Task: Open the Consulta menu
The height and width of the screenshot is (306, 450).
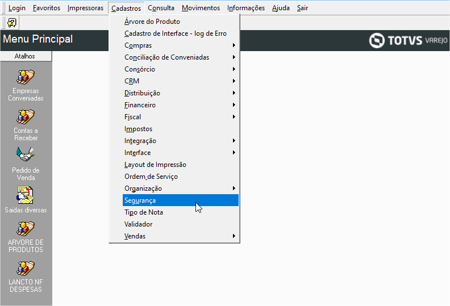Action: 161,8
